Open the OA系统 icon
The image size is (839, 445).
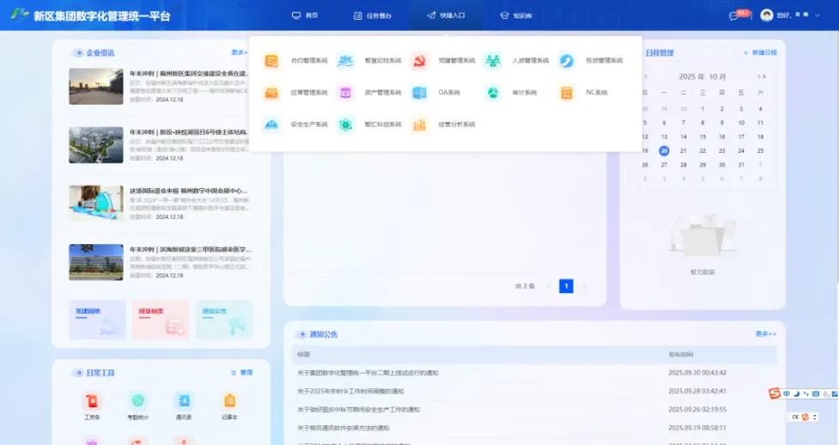coord(419,93)
